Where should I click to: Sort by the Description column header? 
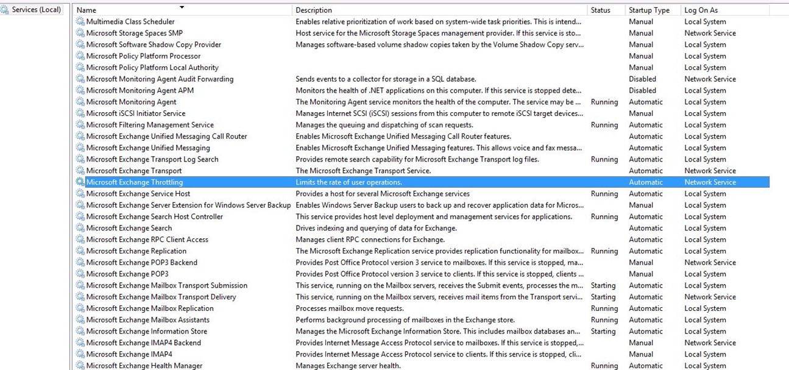click(x=439, y=10)
